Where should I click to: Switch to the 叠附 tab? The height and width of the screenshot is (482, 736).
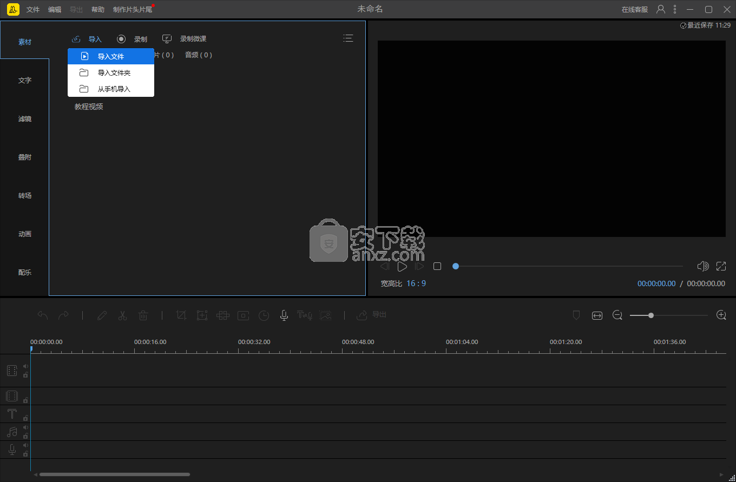click(x=25, y=157)
